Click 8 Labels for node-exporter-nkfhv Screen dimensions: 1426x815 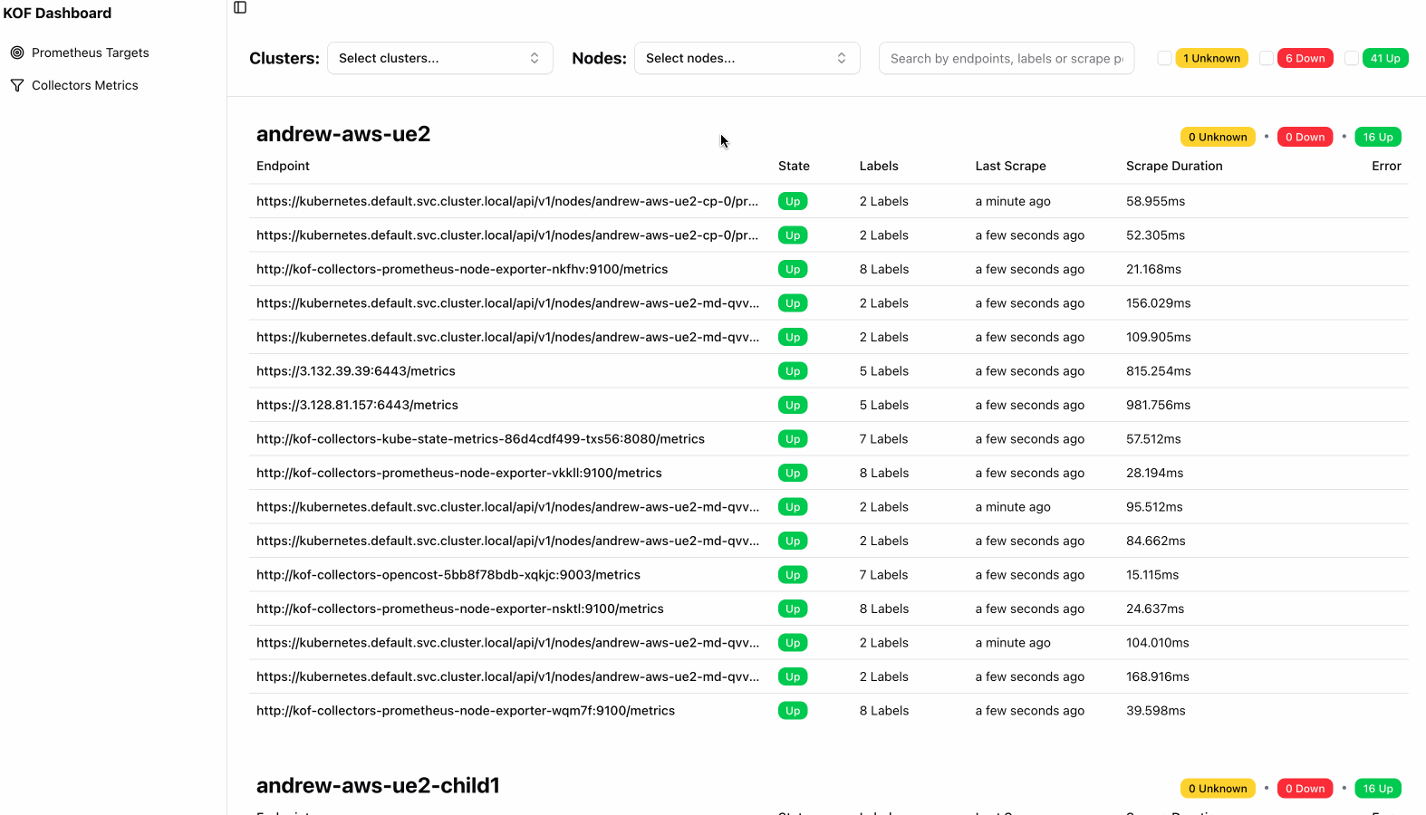point(883,269)
